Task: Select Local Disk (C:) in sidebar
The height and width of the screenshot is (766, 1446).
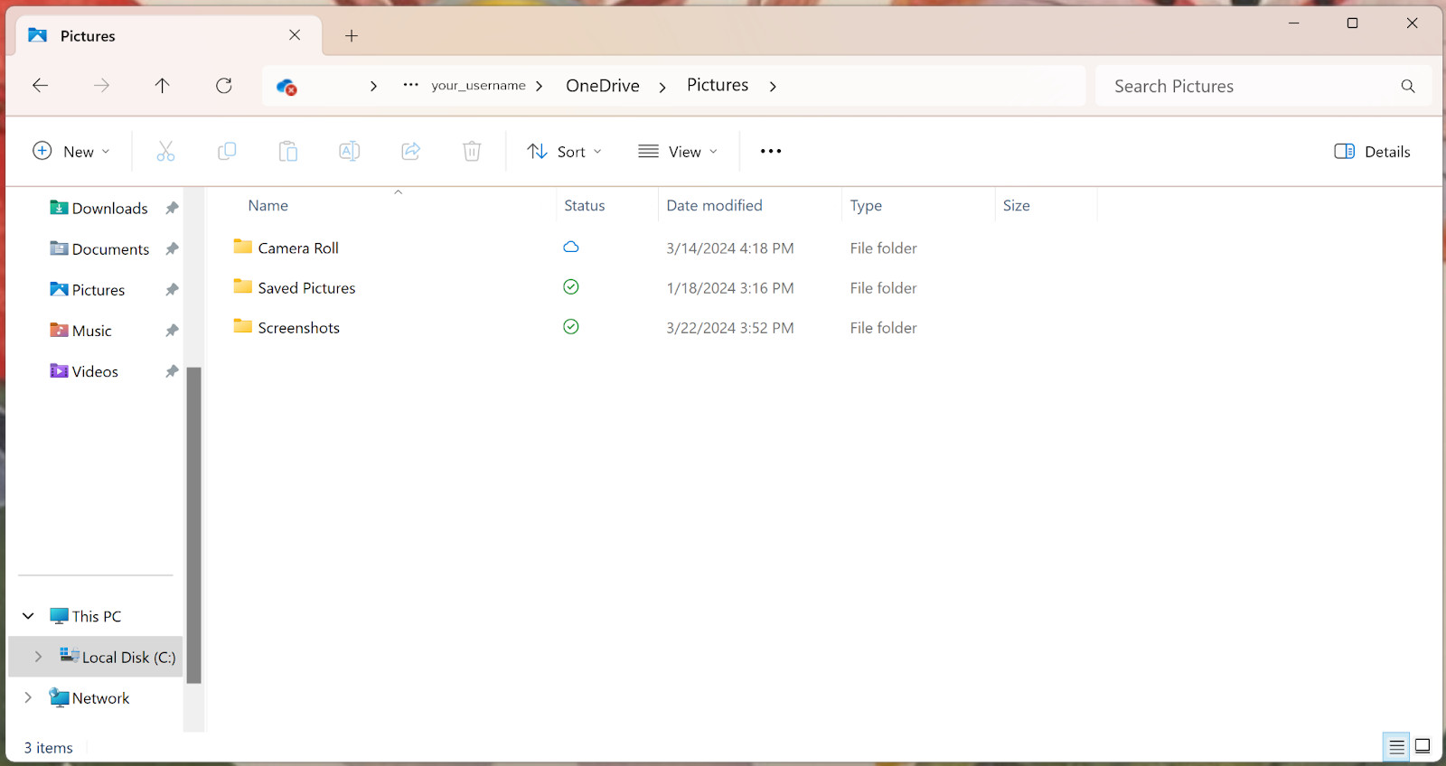Action: [96, 657]
